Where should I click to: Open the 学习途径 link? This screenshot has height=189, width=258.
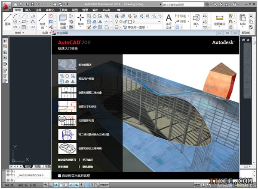[88, 160]
